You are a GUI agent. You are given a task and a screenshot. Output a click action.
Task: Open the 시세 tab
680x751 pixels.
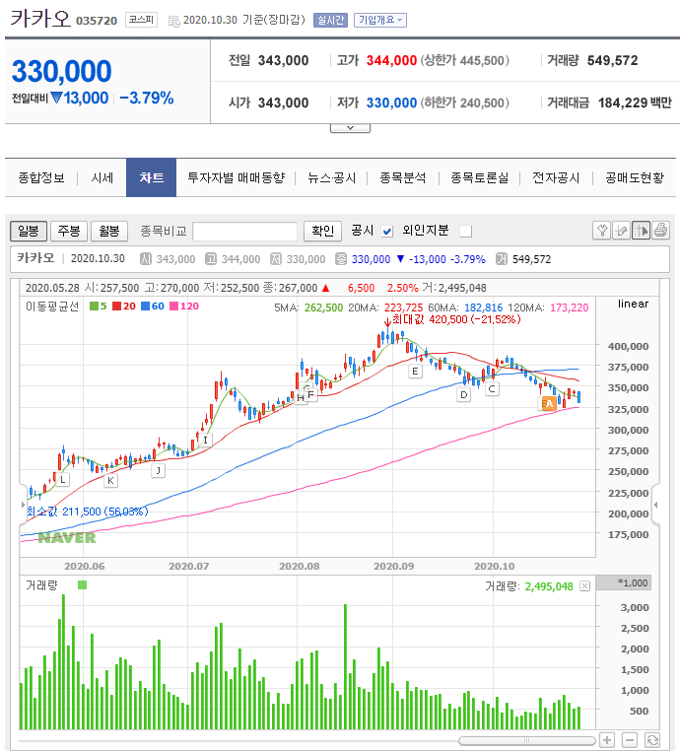[102, 177]
